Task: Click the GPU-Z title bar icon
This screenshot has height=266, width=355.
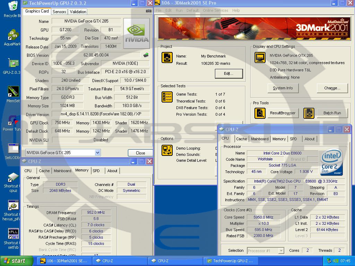Action: (x=25, y=3)
